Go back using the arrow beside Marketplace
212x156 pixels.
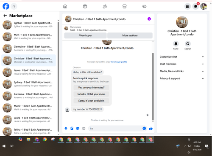tap(5, 16)
